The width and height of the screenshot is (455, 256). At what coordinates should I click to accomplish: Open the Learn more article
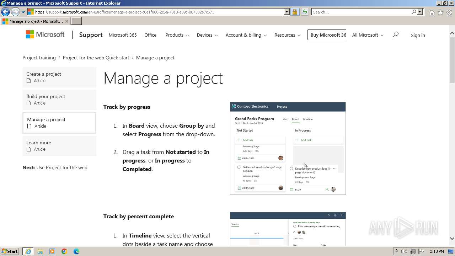tap(59, 146)
